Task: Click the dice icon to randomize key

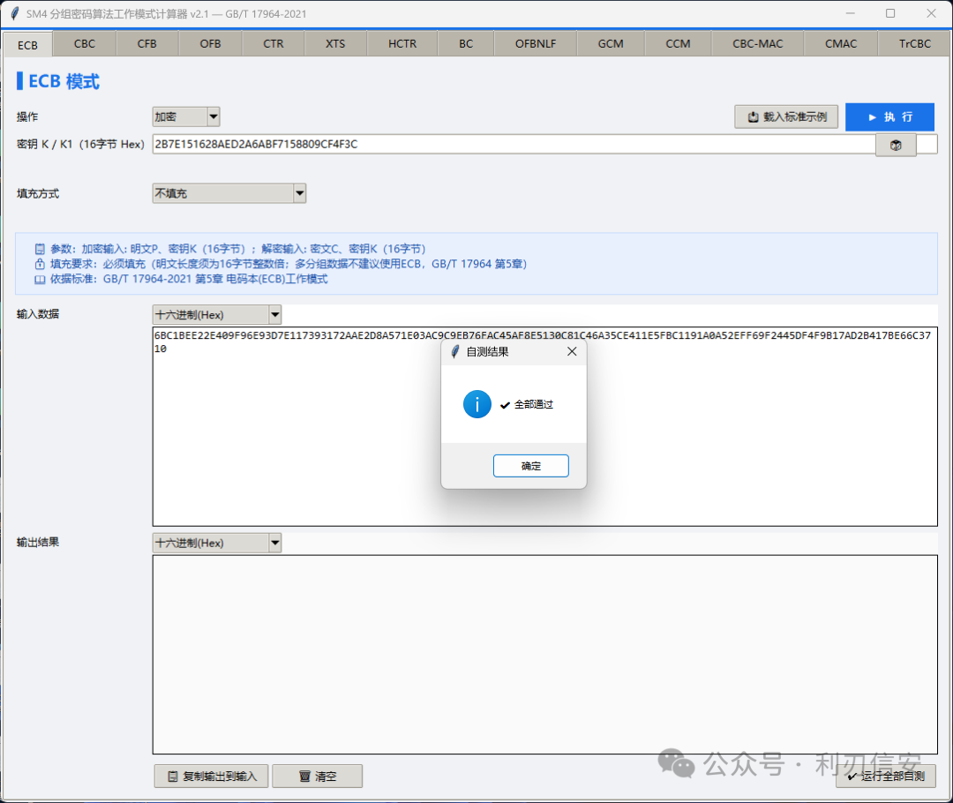Action: 896,146
